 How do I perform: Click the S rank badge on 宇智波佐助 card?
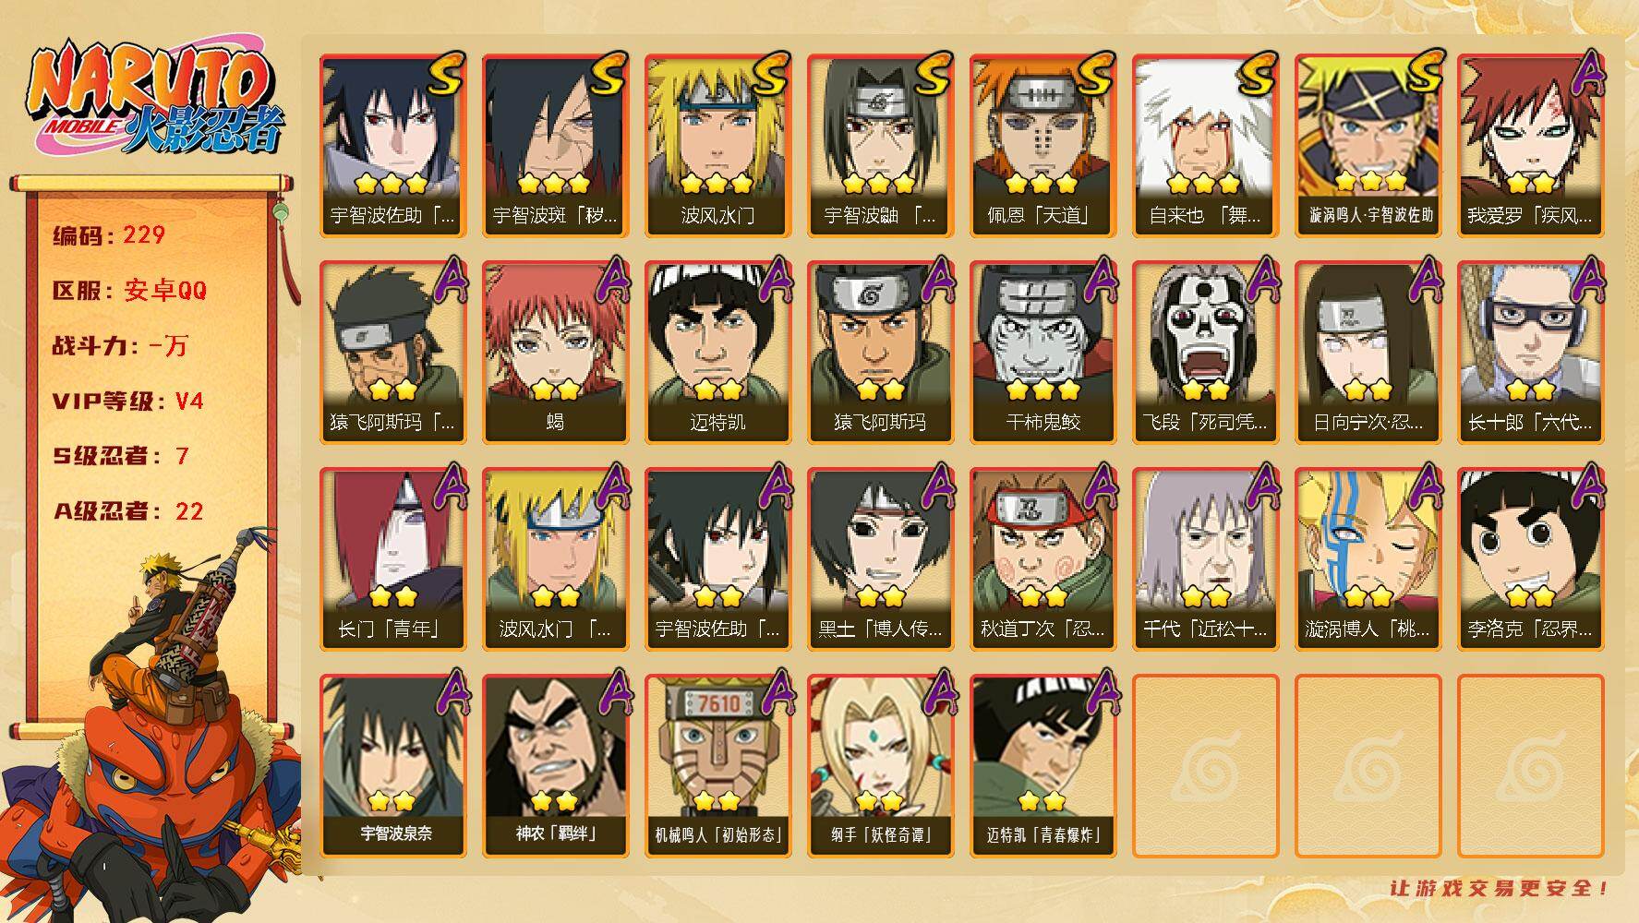[x=445, y=74]
